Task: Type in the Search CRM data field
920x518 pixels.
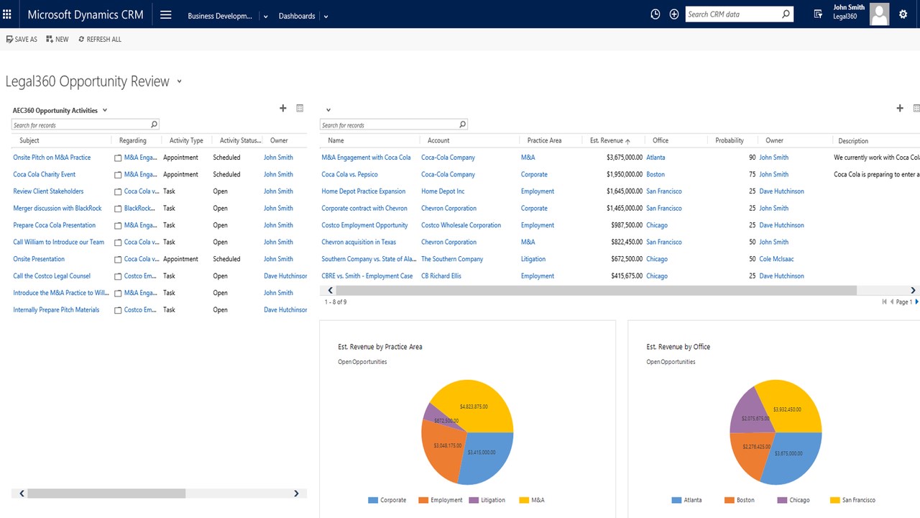Action: (x=733, y=14)
